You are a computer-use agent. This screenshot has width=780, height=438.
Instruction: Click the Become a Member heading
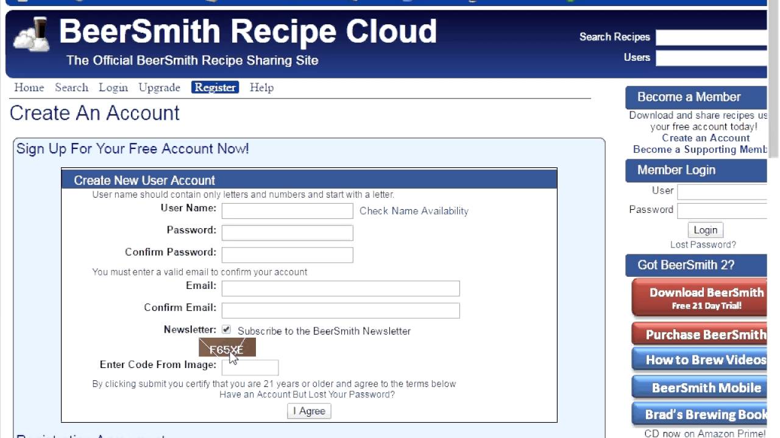coord(689,97)
